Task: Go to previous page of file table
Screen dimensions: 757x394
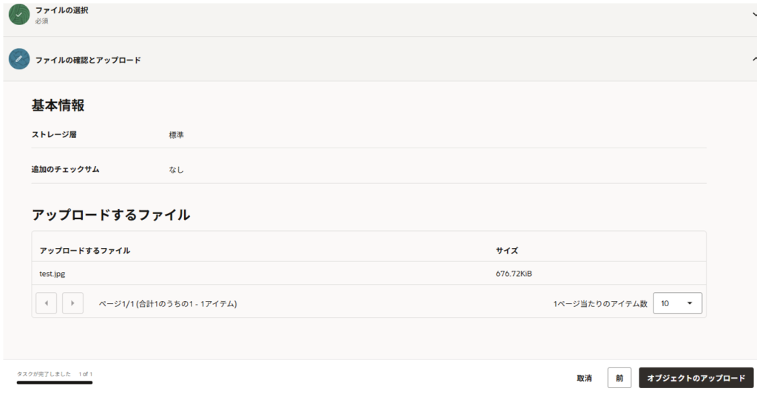Action: coord(46,303)
